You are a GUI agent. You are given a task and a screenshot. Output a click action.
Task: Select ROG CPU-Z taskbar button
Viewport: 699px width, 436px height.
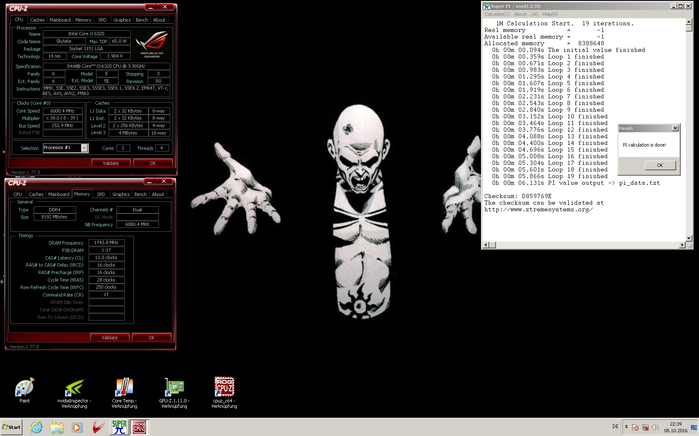pyautogui.click(x=139, y=427)
